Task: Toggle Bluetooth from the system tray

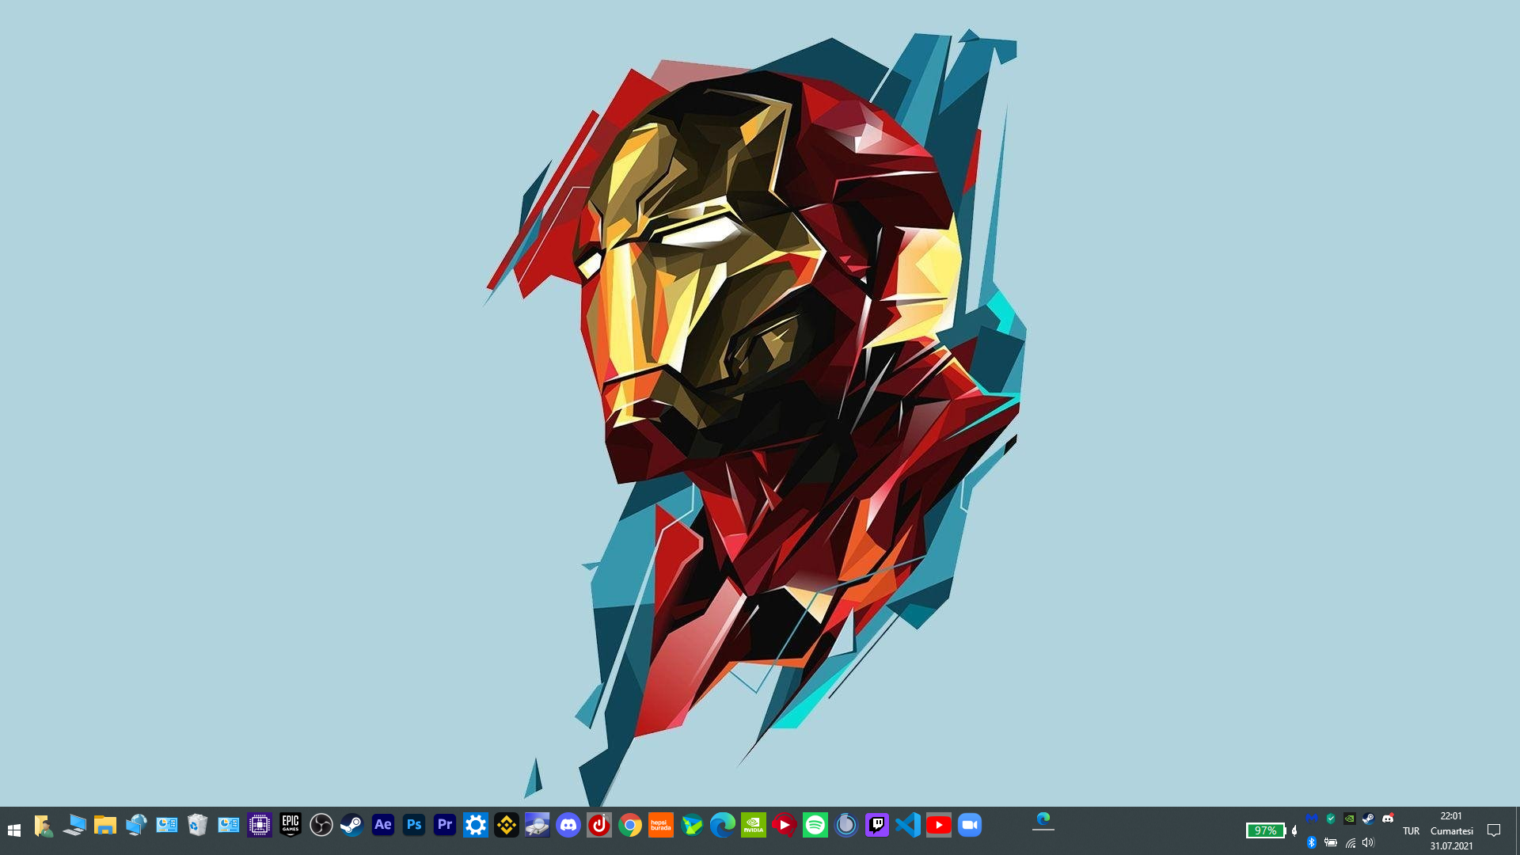Action: (x=1312, y=843)
